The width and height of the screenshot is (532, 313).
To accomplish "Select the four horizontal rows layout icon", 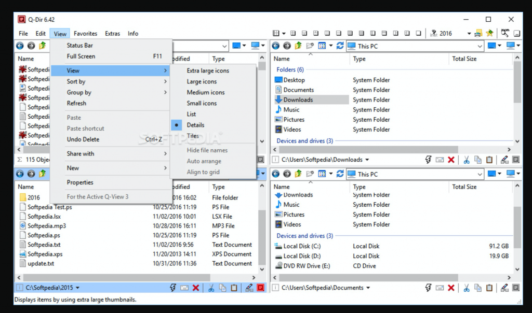I will [362, 33].
